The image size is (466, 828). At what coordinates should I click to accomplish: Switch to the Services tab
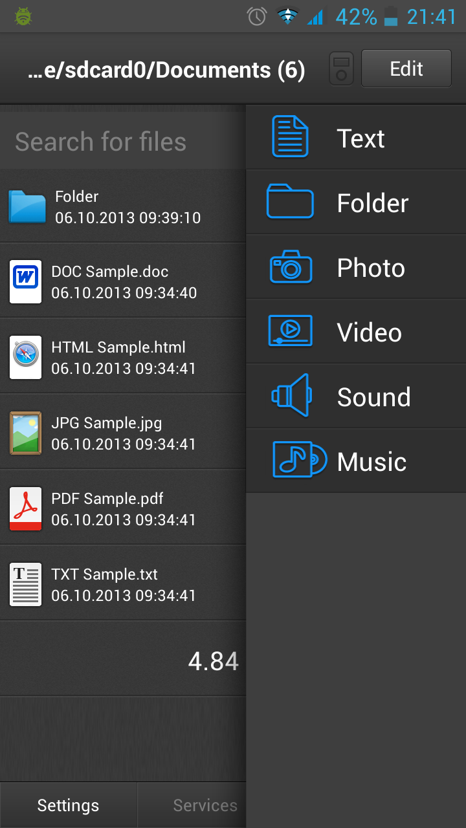tap(205, 805)
